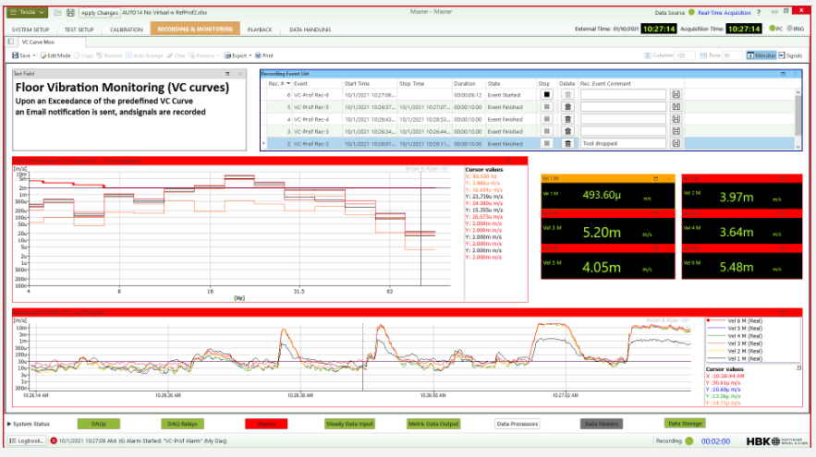Click the 'Tool dropped' comment field
This screenshot has width=816, height=457.
[623, 143]
